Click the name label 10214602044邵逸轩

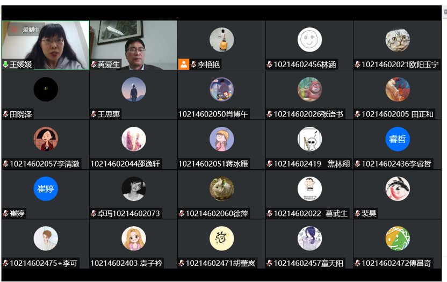tap(125, 164)
